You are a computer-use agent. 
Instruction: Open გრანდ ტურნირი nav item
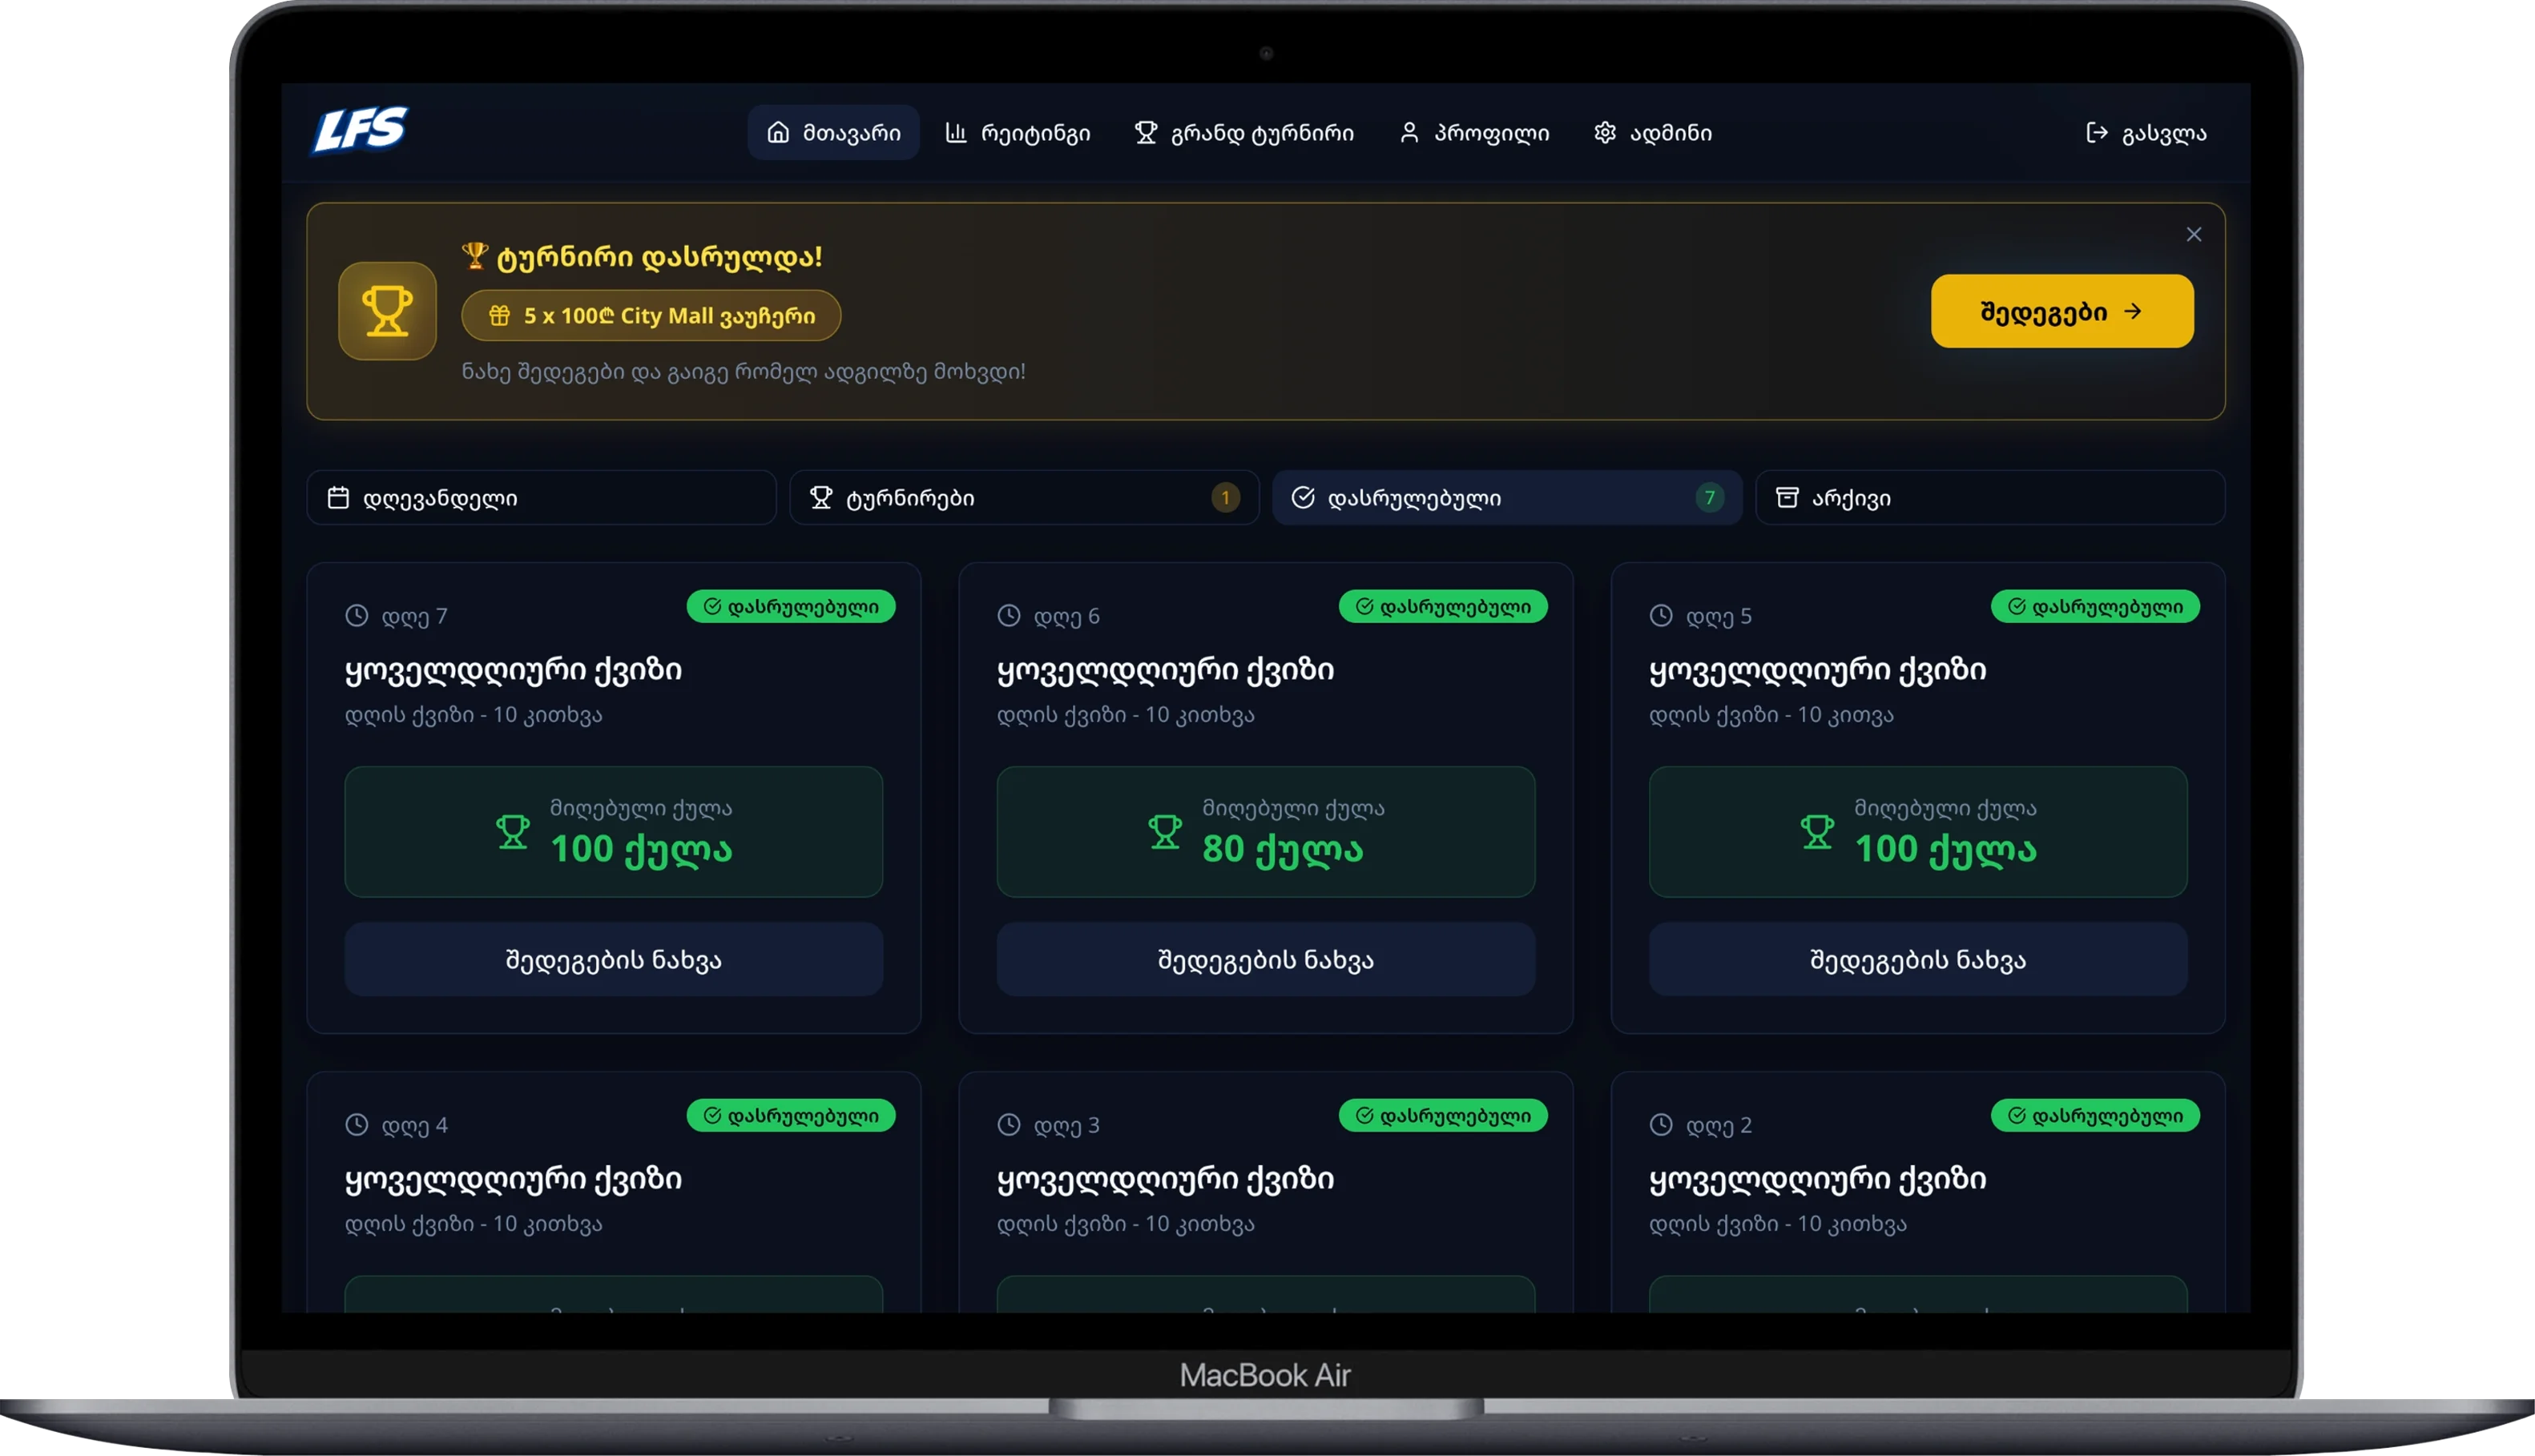point(1243,132)
